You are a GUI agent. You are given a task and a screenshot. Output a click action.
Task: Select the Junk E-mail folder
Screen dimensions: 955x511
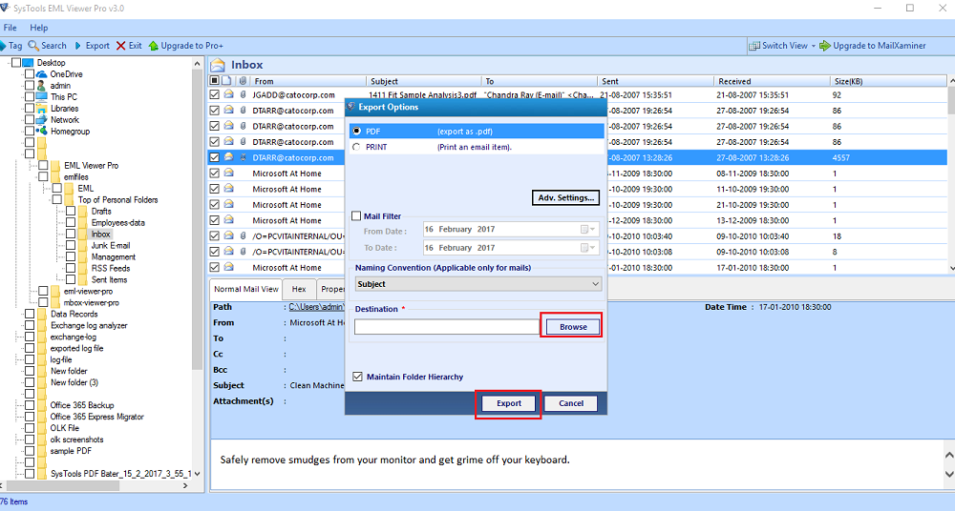pos(110,246)
